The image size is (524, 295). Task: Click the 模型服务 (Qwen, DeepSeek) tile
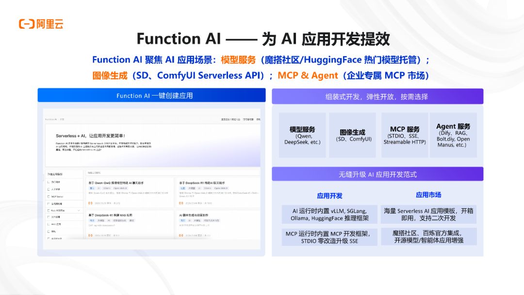(302, 135)
